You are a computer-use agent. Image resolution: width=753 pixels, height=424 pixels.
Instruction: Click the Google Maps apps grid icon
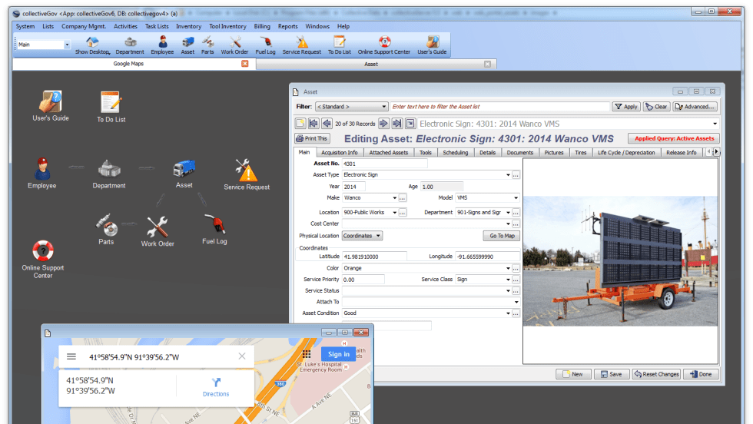(307, 354)
